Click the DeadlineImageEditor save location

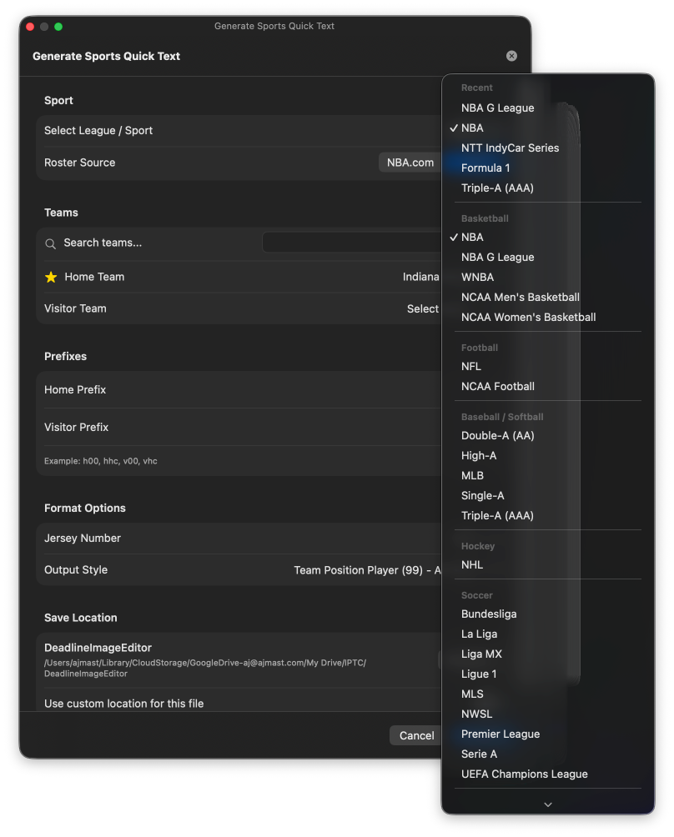pos(239,660)
